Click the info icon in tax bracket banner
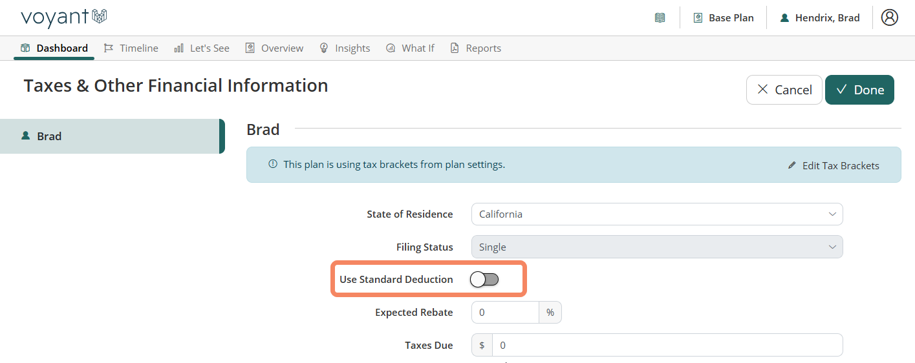Image resolution: width=915 pixels, height=363 pixels. [273, 164]
